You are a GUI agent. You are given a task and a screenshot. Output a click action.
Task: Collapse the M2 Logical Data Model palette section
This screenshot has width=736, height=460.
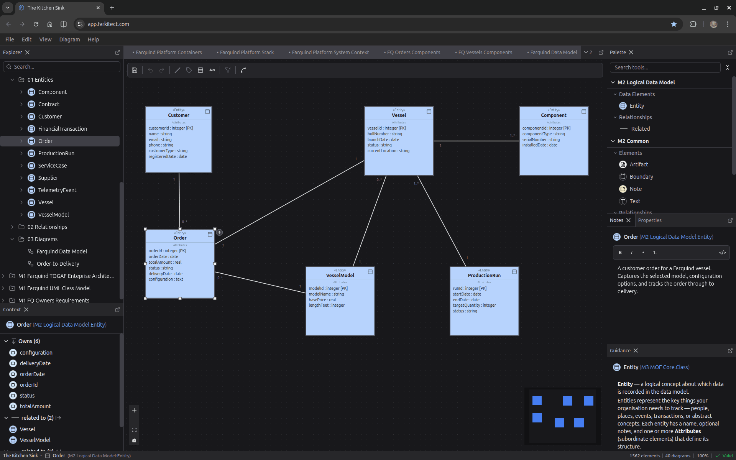pos(613,82)
